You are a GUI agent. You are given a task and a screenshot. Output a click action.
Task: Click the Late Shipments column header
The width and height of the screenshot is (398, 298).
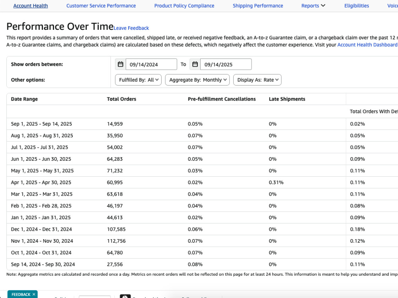pyautogui.click(x=287, y=99)
